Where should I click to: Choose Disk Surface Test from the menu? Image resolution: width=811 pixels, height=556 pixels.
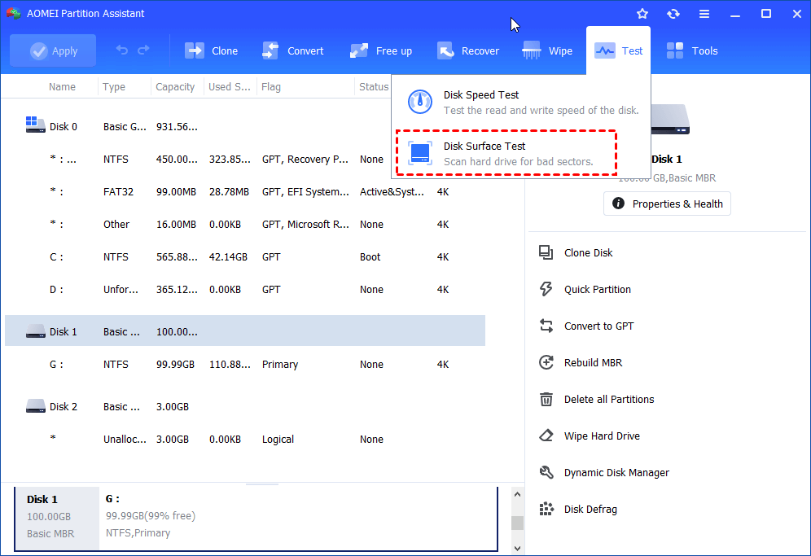tap(505, 153)
